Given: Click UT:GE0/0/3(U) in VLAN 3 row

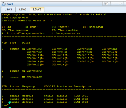Looking at the screenshot, I should [x=32, y=77].
